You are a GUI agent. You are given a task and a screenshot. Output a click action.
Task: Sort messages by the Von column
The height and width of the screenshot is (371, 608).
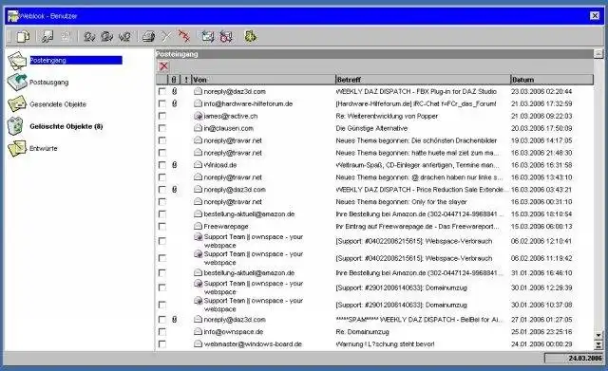pos(263,80)
